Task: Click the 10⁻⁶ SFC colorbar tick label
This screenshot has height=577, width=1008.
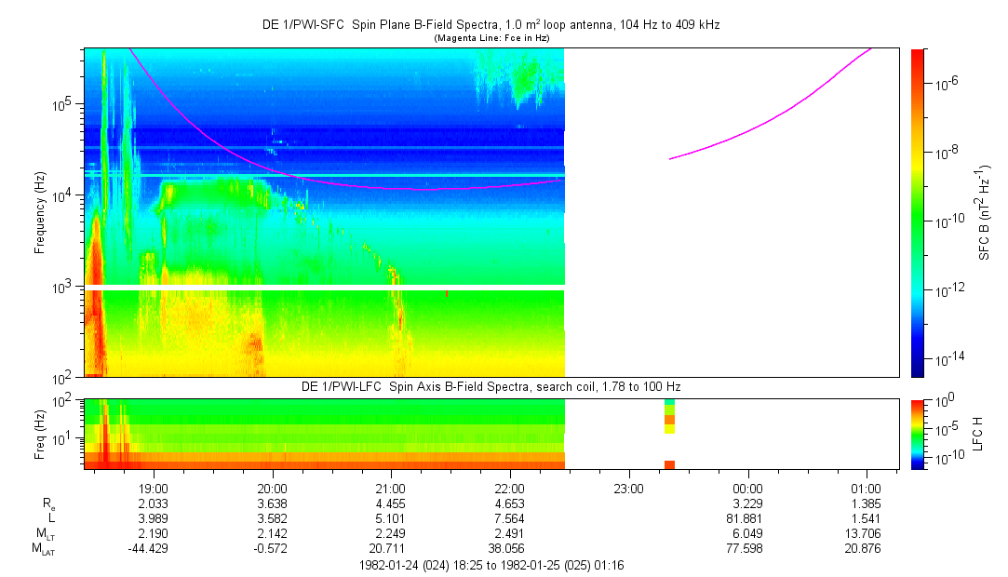Action: (x=946, y=83)
